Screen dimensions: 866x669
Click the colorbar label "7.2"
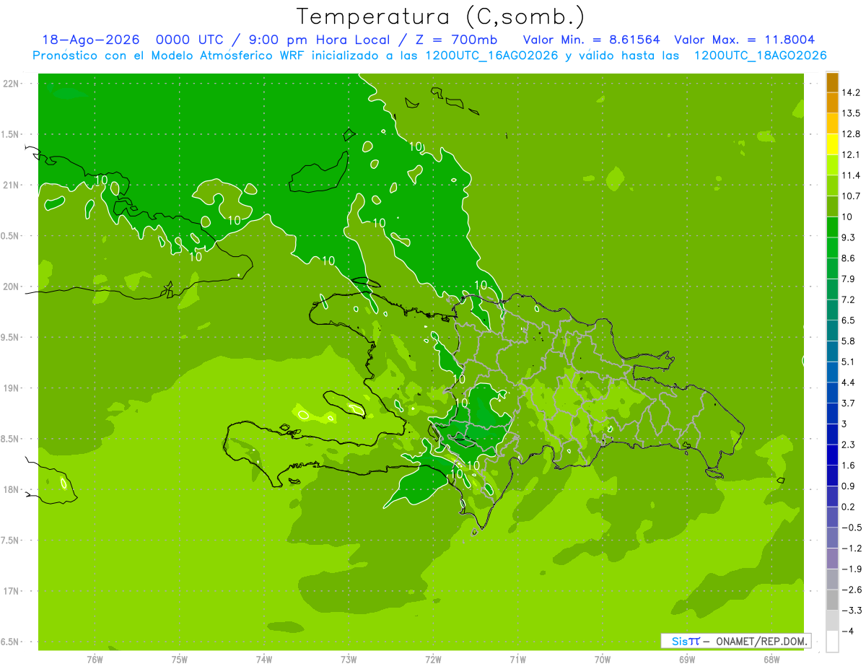[849, 299]
